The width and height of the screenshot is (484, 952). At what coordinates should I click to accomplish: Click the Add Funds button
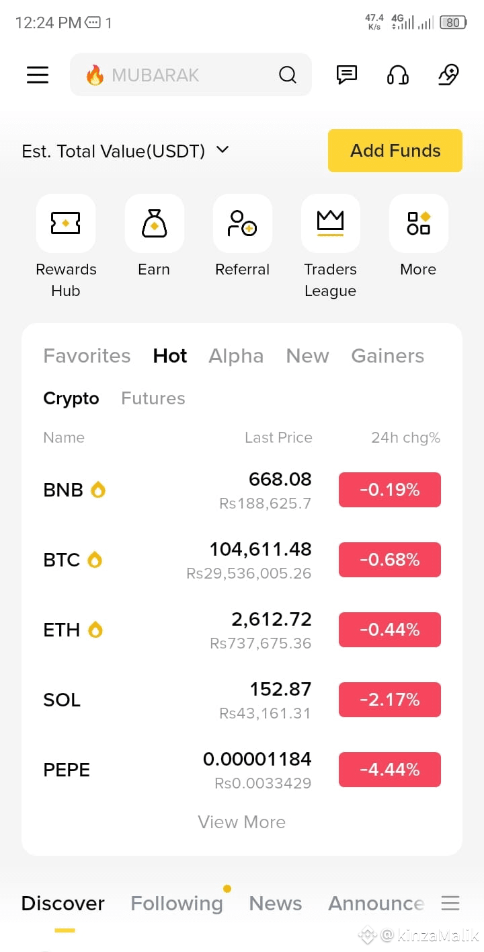tap(395, 151)
